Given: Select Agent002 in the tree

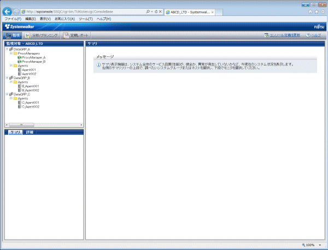Looking at the screenshot, I should (29, 74).
